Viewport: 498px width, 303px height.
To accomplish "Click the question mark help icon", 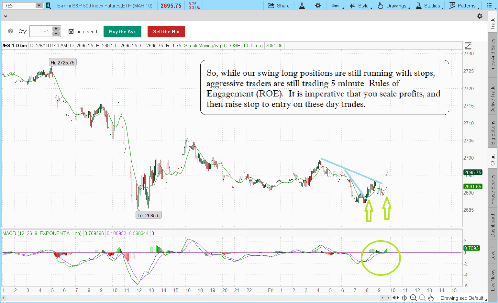I will tap(11, 31).
